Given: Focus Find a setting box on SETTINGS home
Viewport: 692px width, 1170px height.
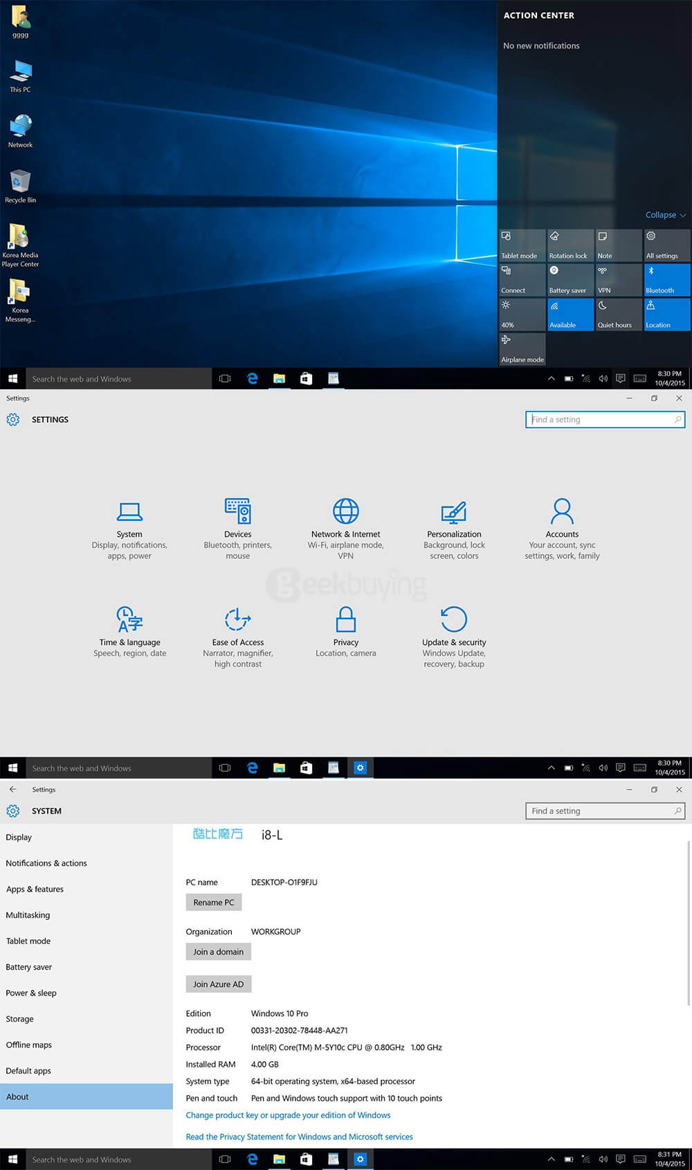Looking at the screenshot, I should 605,419.
